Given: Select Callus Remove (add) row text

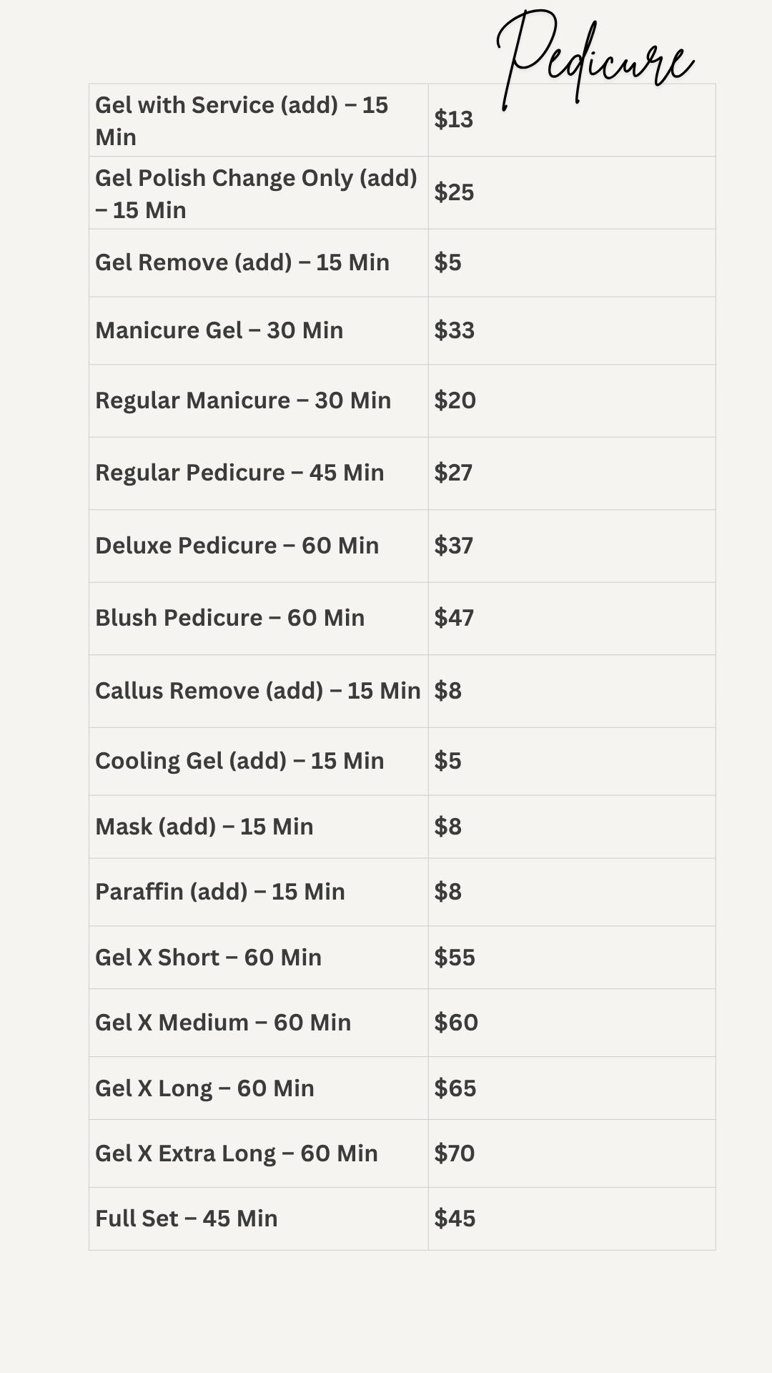Looking at the screenshot, I should coord(257,691).
